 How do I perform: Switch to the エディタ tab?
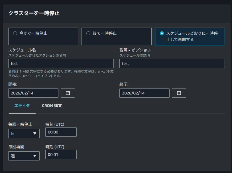point(22,105)
